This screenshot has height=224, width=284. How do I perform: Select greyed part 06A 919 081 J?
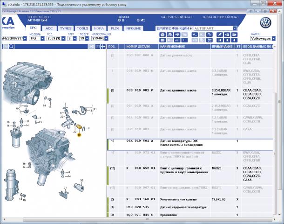140,118
